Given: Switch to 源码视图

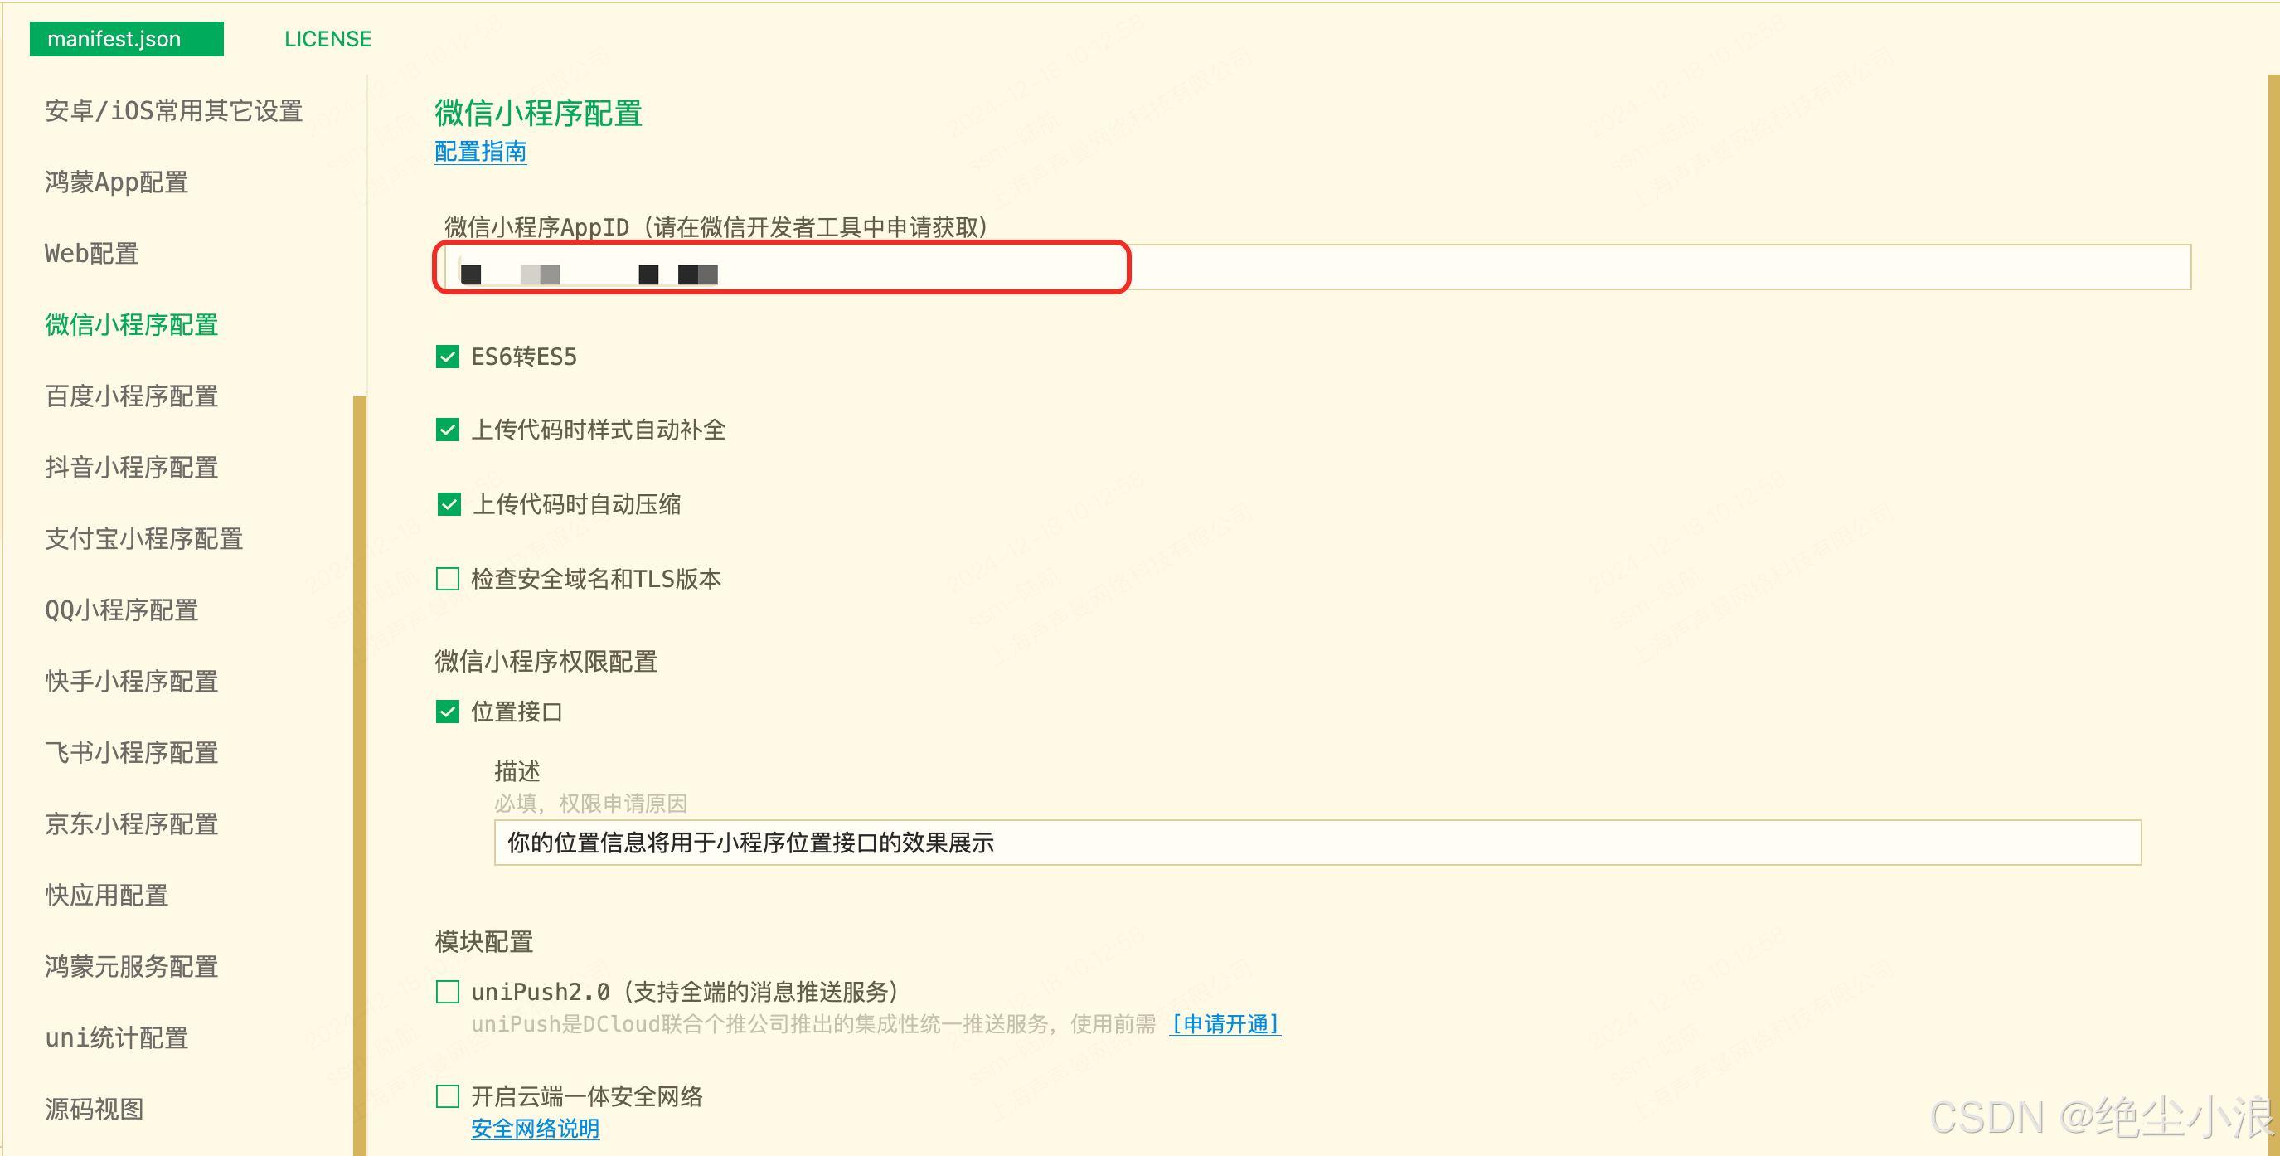Looking at the screenshot, I should click(x=95, y=1108).
